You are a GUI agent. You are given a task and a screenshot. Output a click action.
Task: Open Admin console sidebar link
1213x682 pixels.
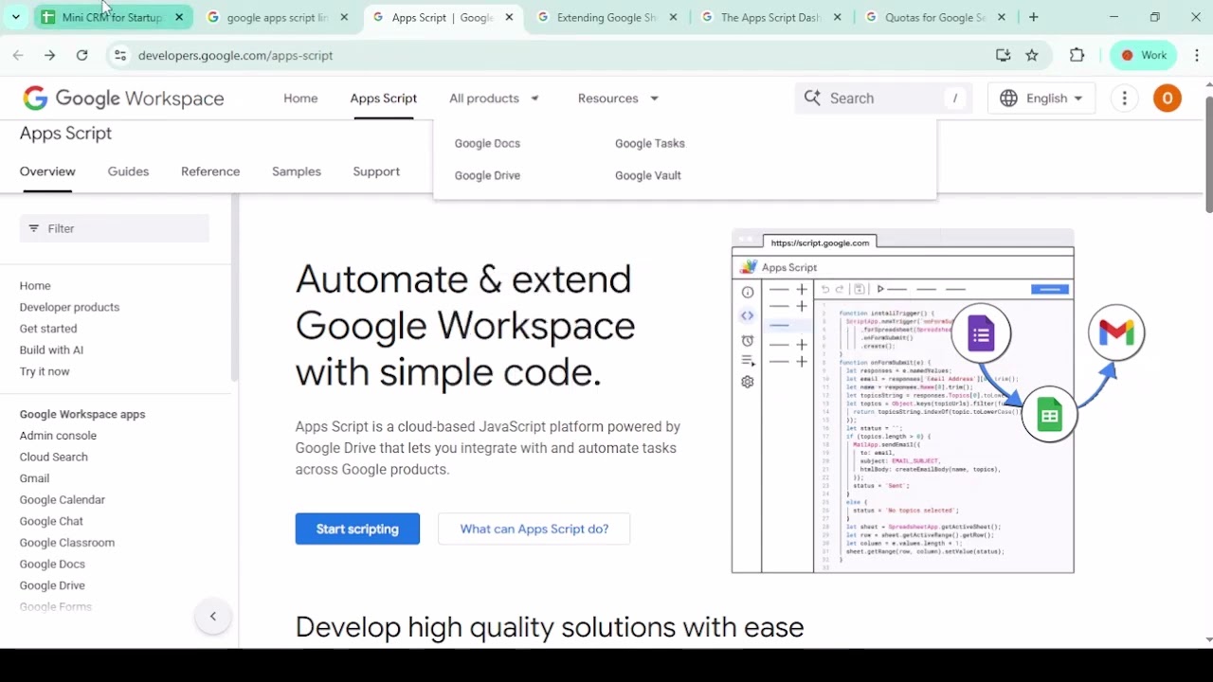(x=58, y=436)
